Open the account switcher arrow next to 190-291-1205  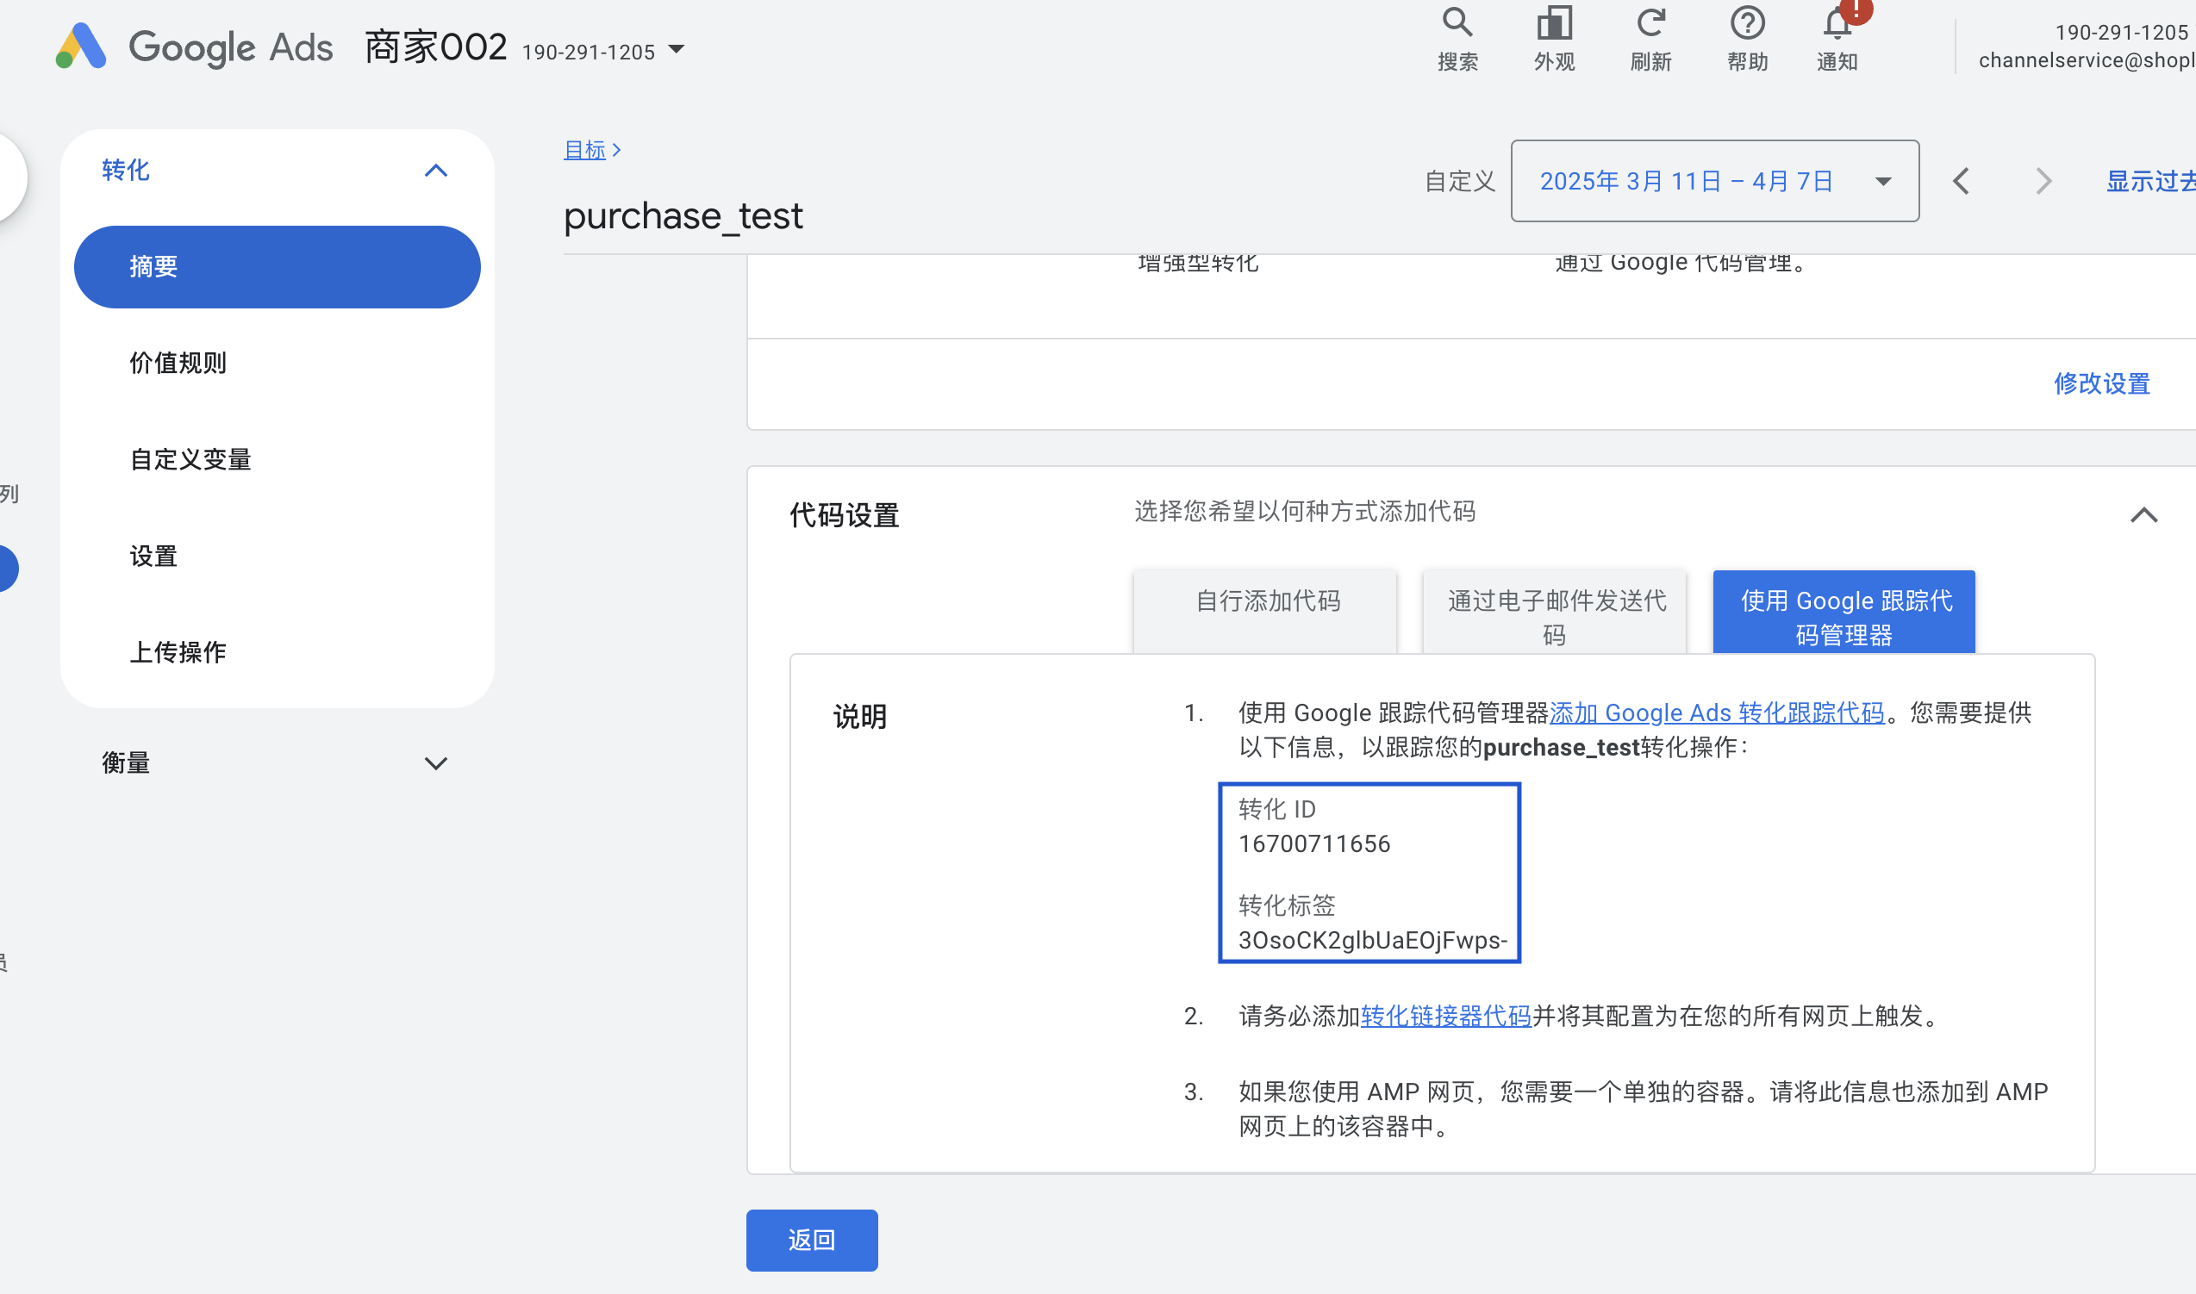tap(677, 50)
